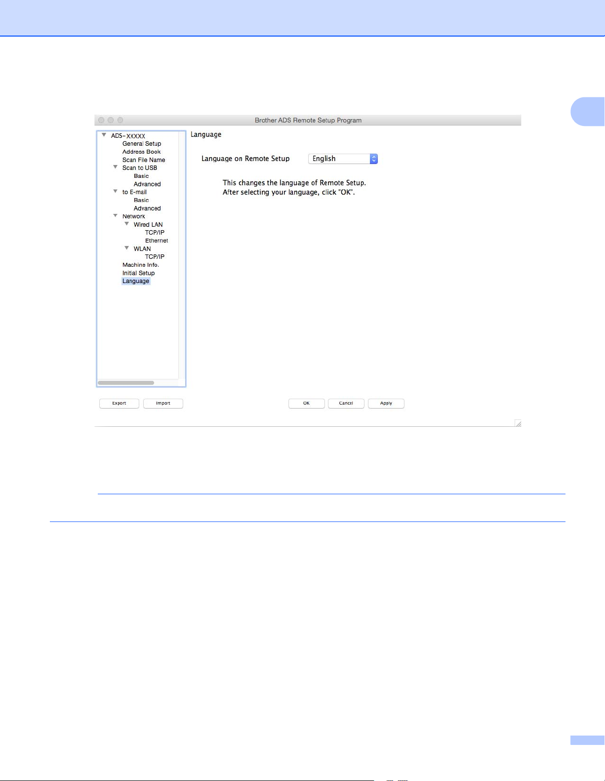Click the window zoom button
Viewport: 605px width, 781px height.
click(x=120, y=120)
